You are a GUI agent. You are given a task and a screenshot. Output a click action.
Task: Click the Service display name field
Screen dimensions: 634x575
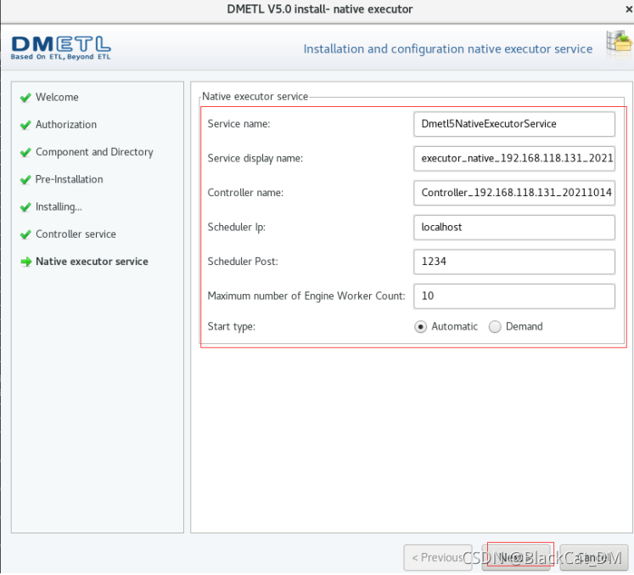coord(514,159)
